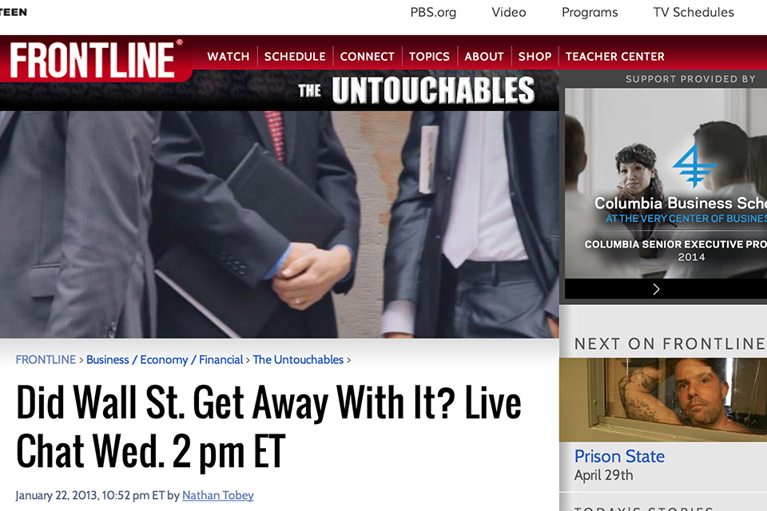Open the Business / Economy / Financial breadcrumb
Viewport: 767px width, 511px height.
[x=165, y=360]
